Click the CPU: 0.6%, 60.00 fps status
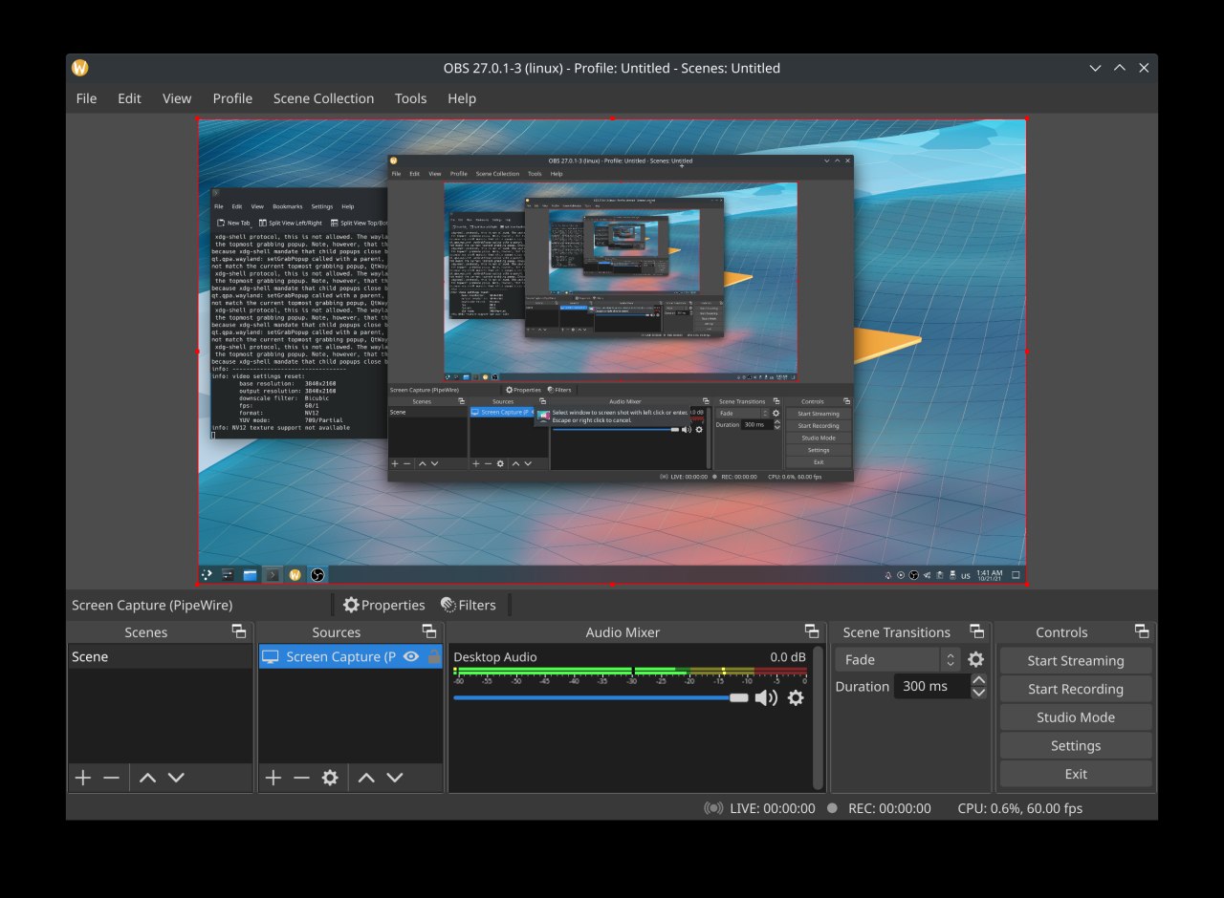 point(1020,808)
